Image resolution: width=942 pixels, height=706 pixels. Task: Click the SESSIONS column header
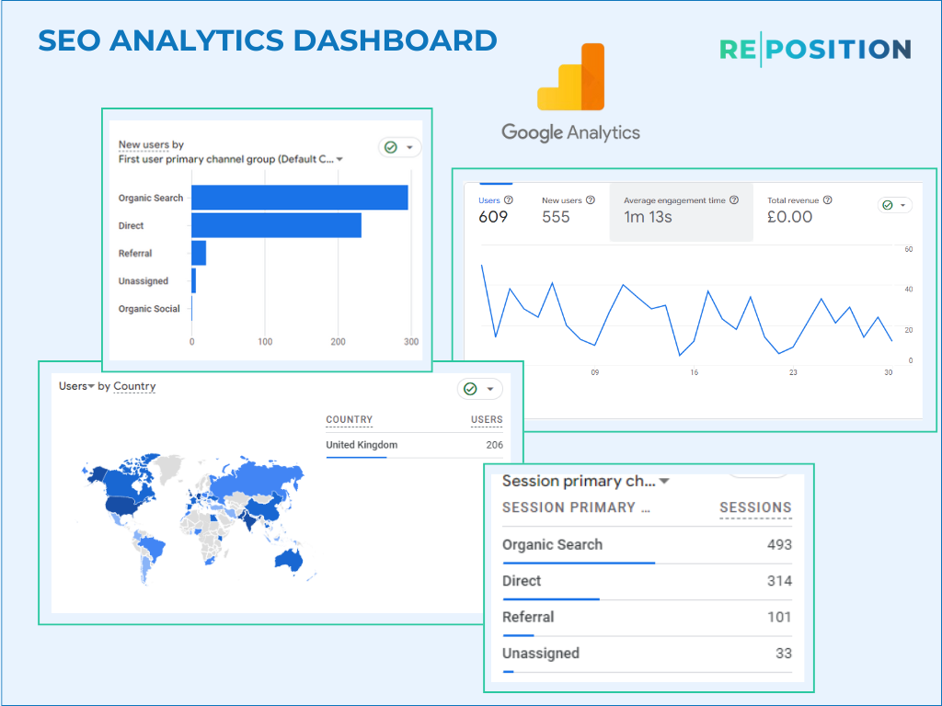point(756,507)
